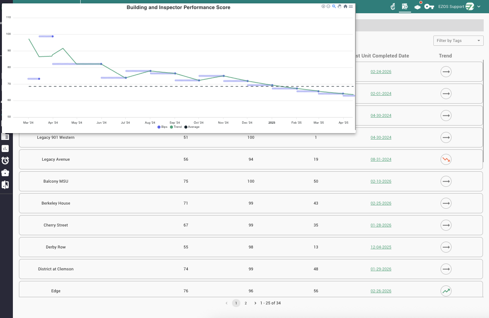Viewport: 489px width, 318px height.
Task: Select page 1 in pagination
Action: pyautogui.click(x=236, y=303)
